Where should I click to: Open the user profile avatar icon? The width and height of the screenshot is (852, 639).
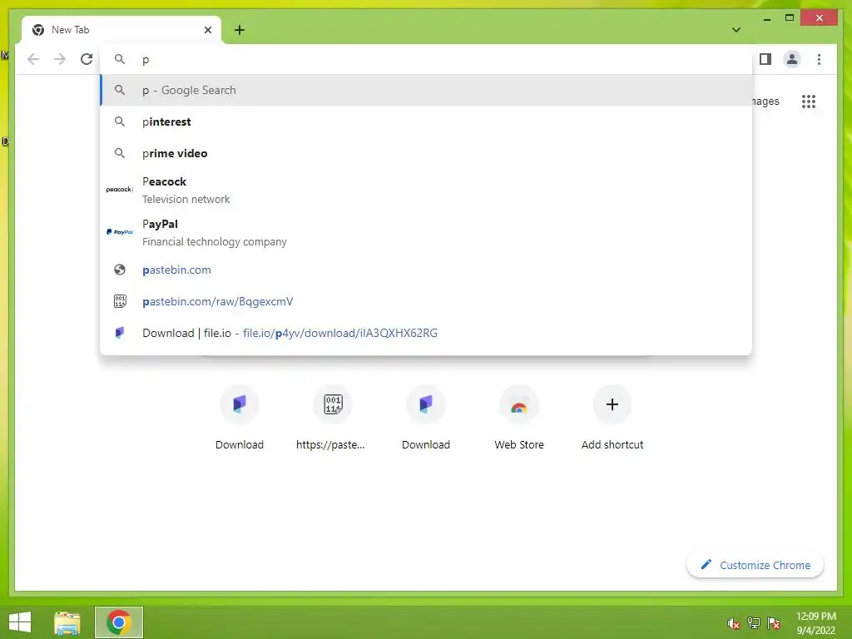792,59
